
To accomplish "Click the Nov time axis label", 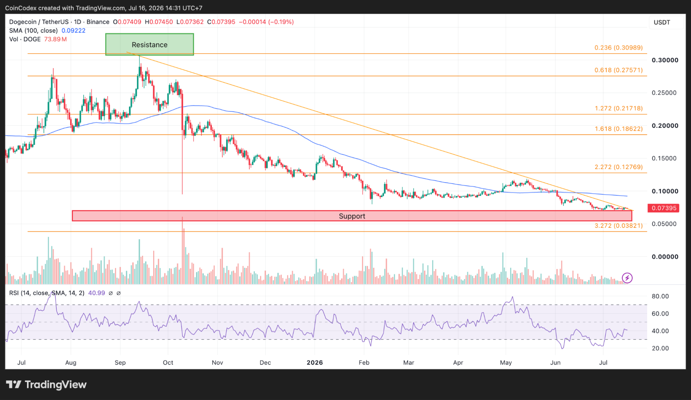I will click(217, 363).
